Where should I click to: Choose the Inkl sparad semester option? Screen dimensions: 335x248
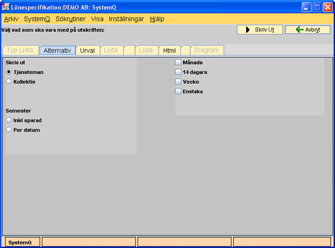click(9, 120)
